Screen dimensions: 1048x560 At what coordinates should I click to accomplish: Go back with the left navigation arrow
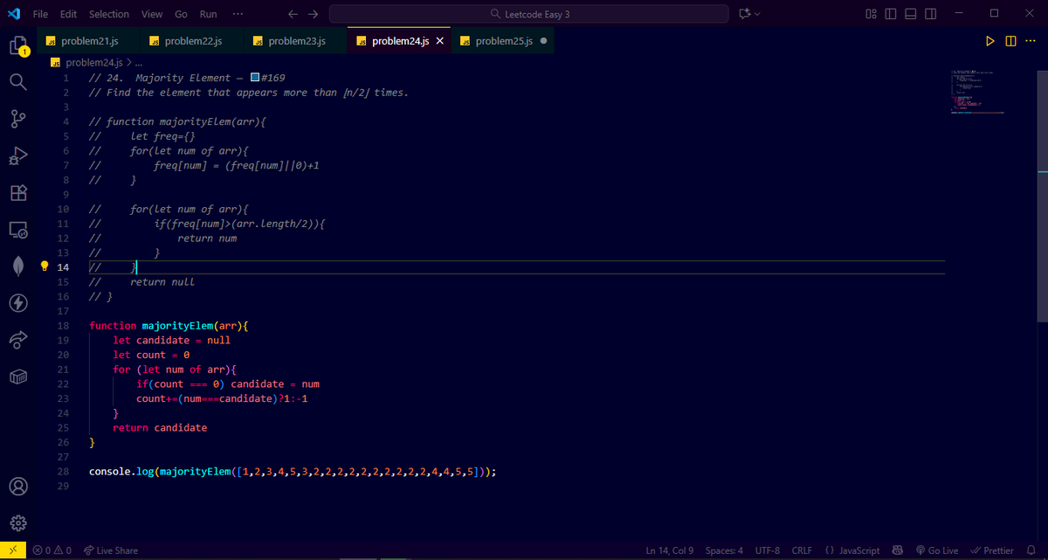tap(293, 14)
